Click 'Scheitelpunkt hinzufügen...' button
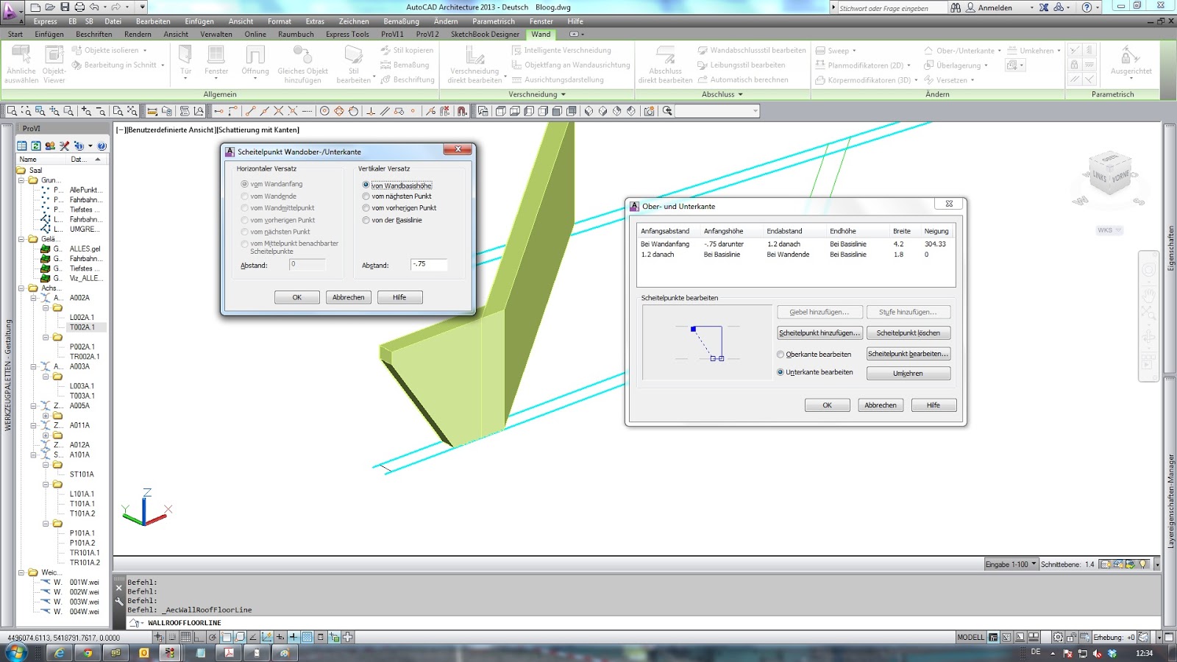Screen dimensions: 1177x662 819,333
